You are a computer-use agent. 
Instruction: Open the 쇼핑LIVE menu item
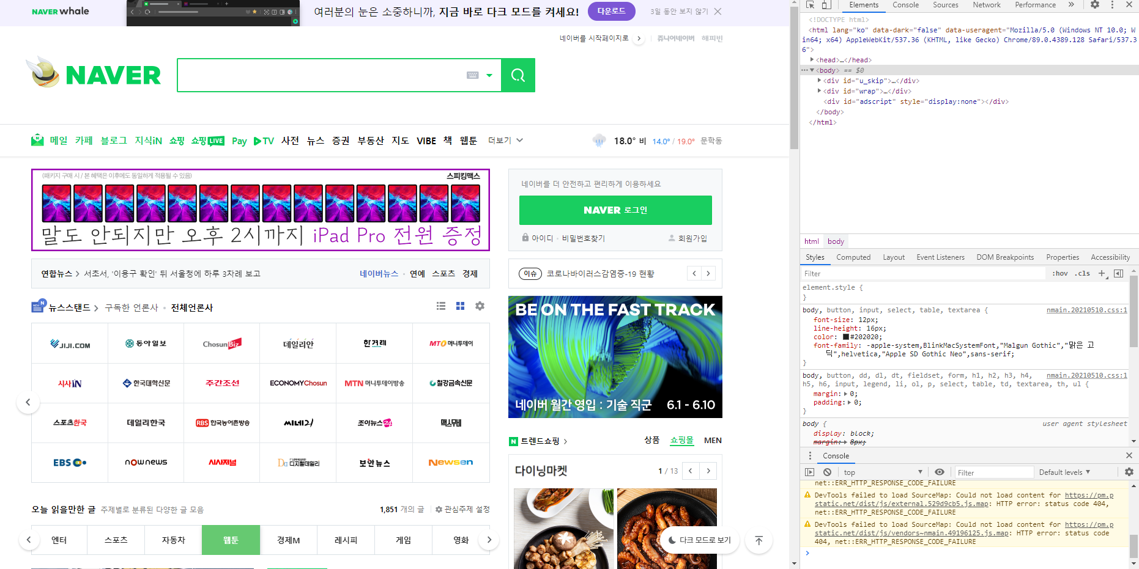(x=208, y=141)
